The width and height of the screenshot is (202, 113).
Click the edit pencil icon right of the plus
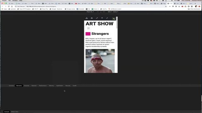107,18
